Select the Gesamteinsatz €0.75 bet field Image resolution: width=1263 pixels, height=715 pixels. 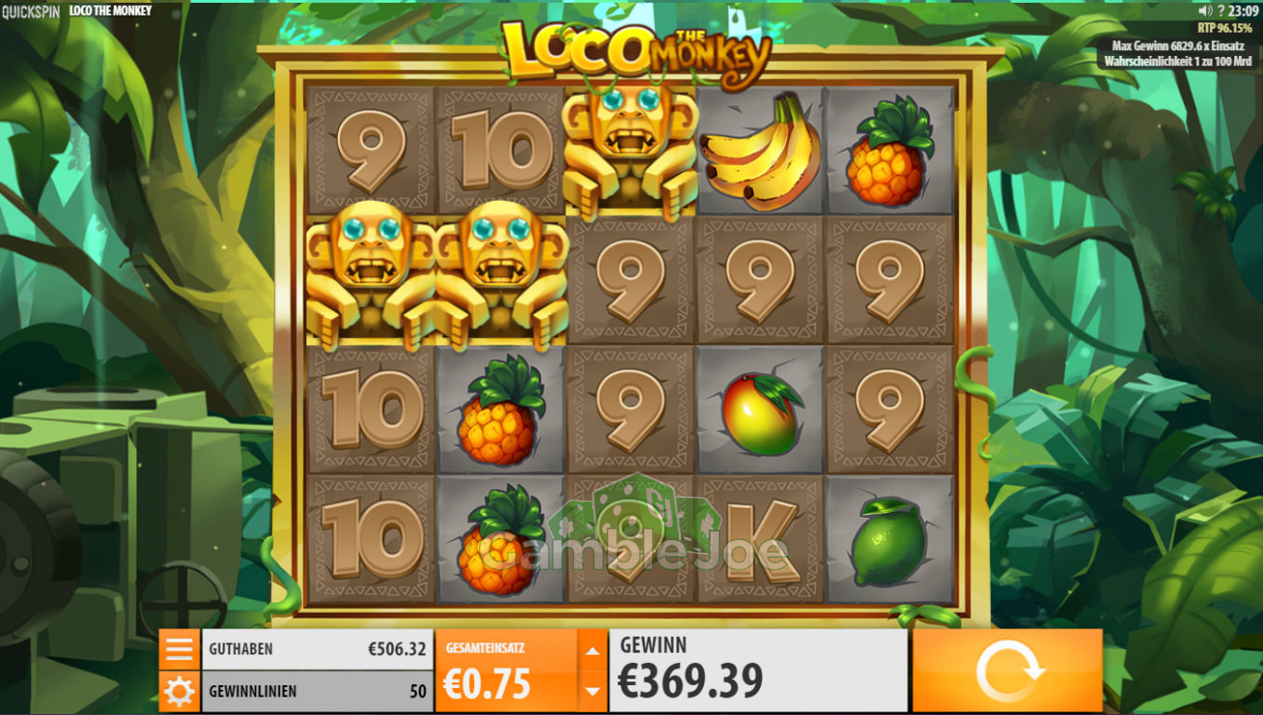(507, 671)
